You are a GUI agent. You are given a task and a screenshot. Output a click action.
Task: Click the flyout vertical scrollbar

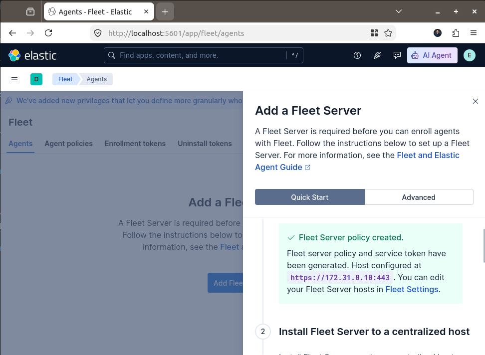pos(484,246)
